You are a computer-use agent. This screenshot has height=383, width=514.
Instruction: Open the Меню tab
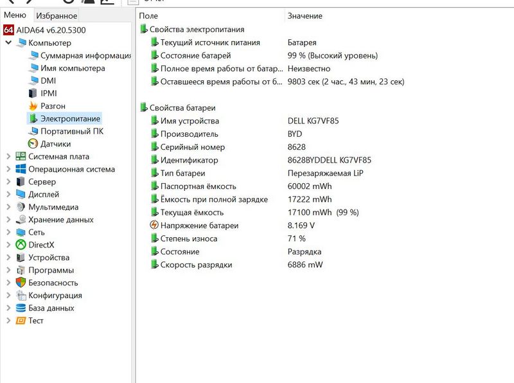[x=15, y=15]
